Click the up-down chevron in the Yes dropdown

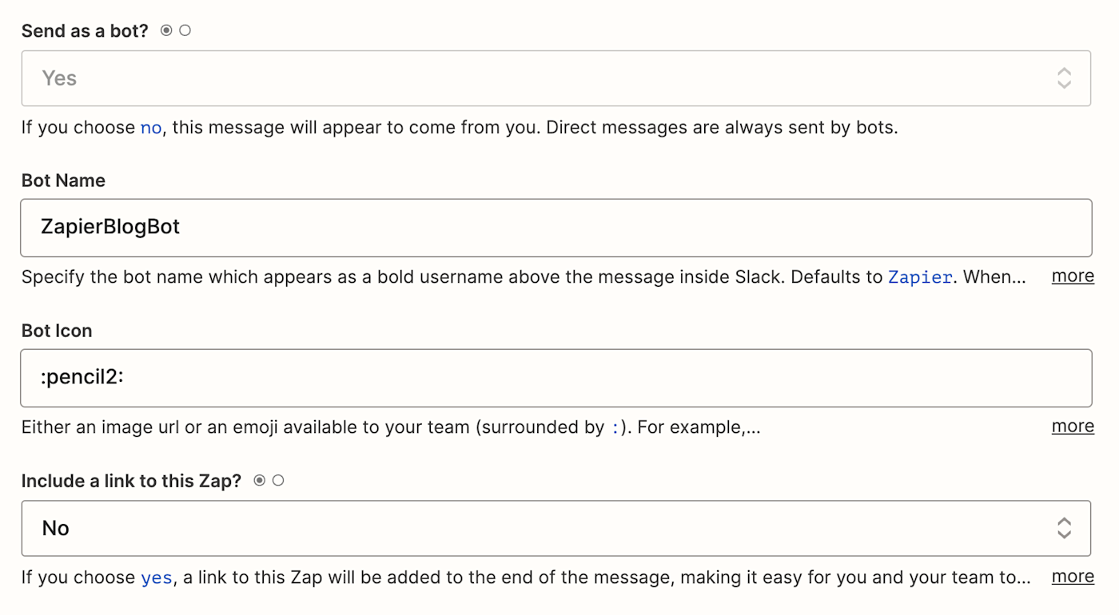pos(1064,78)
